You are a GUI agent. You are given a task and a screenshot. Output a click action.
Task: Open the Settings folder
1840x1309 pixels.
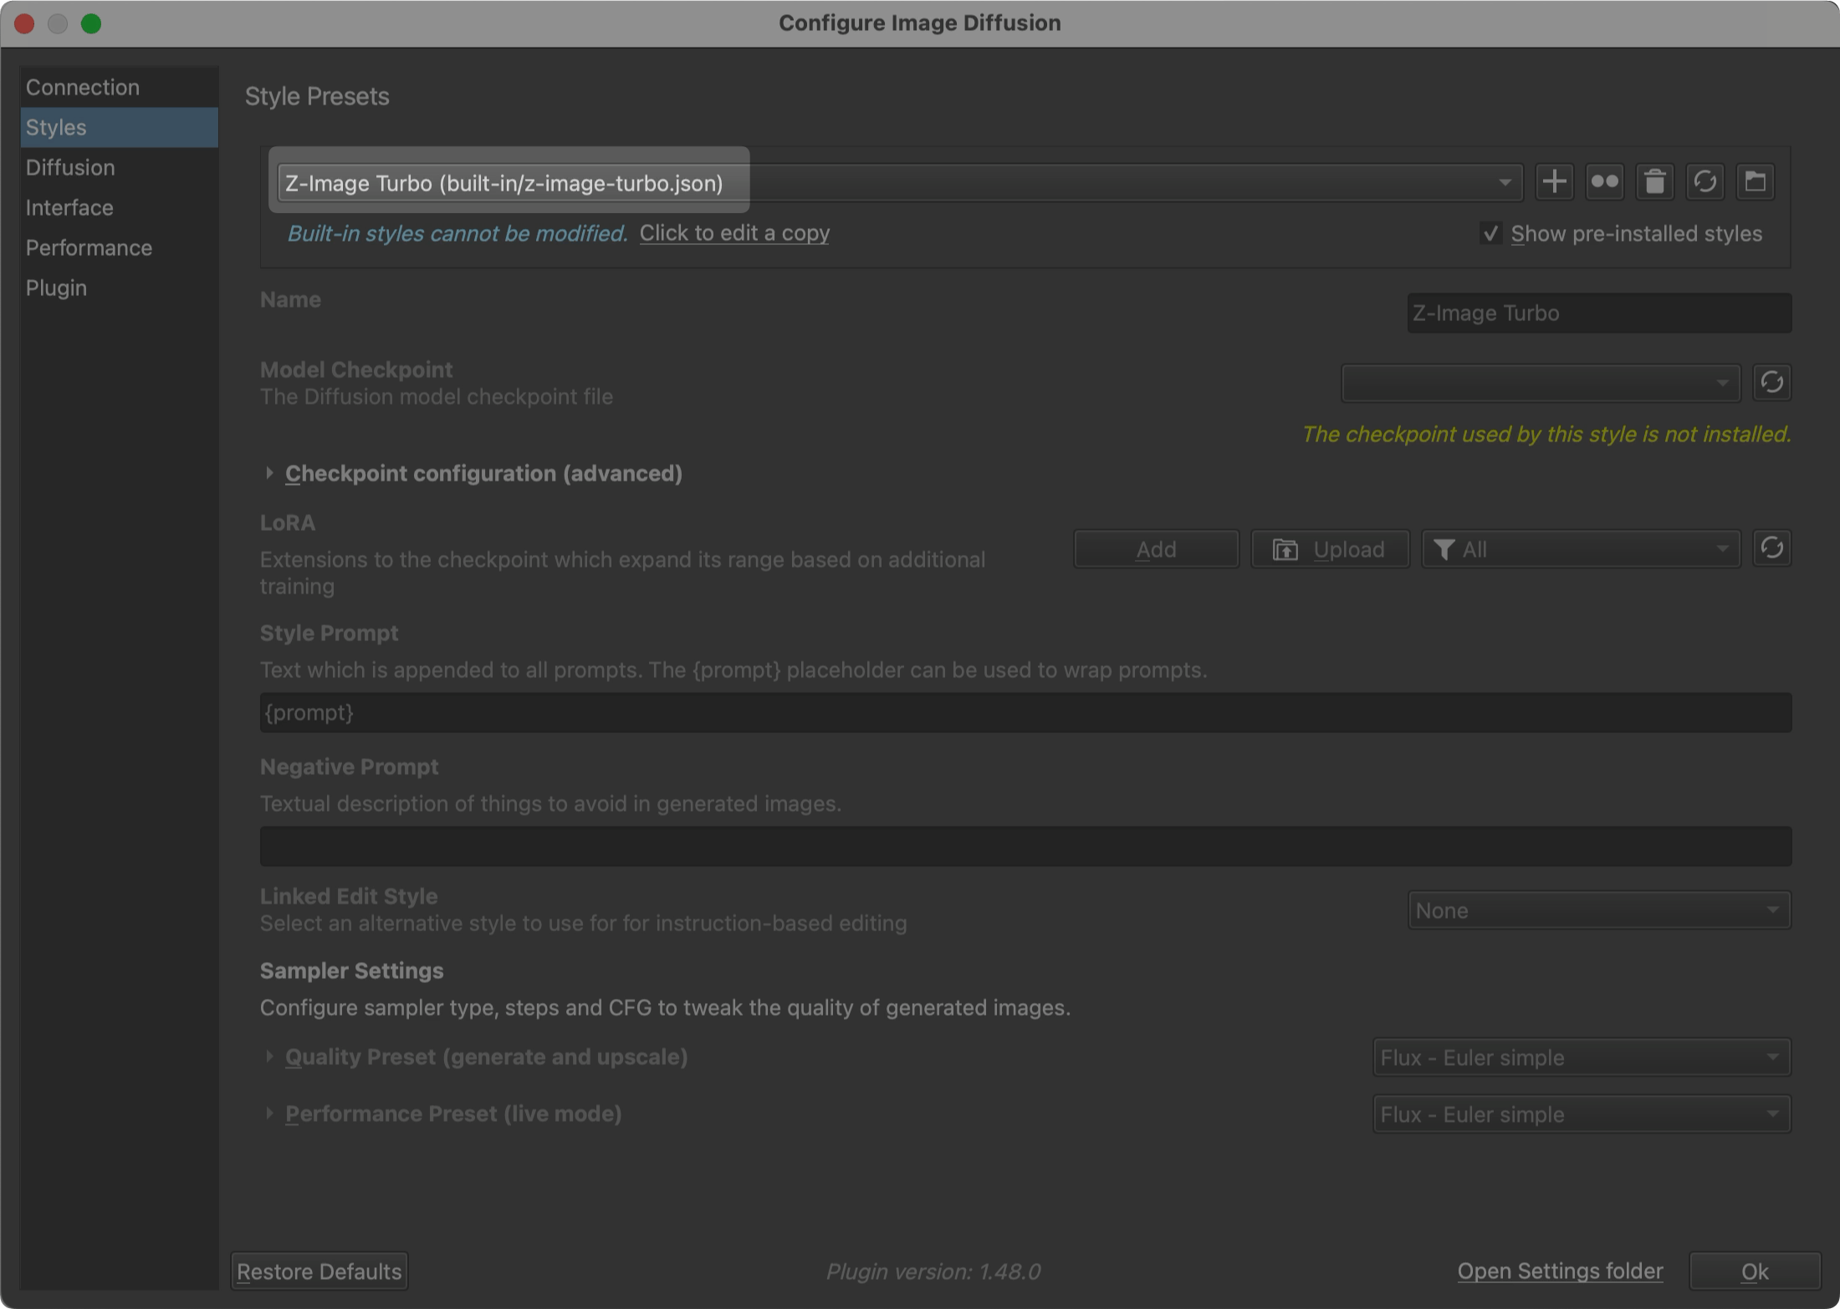pyautogui.click(x=1560, y=1270)
